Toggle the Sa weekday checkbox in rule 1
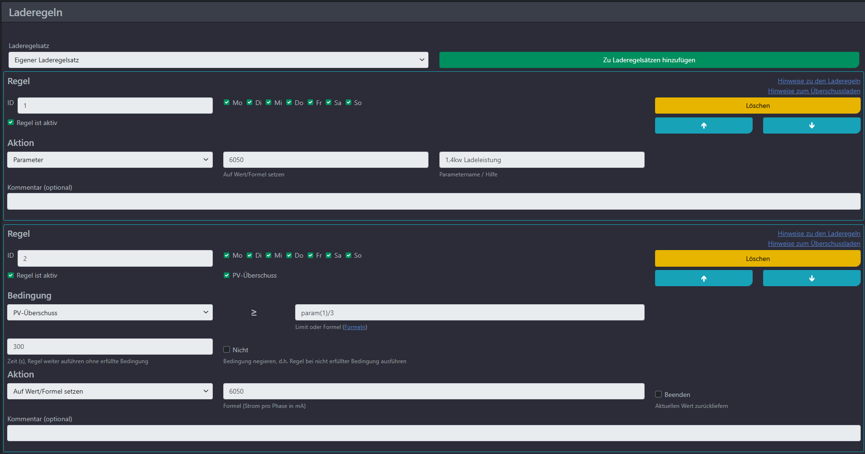The width and height of the screenshot is (865, 454). [x=328, y=103]
